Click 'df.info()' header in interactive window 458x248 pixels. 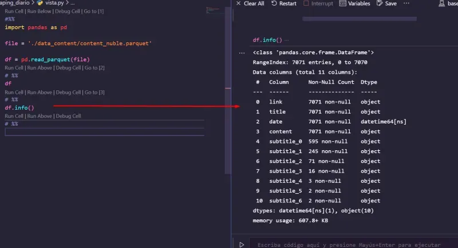pos(267,40)
